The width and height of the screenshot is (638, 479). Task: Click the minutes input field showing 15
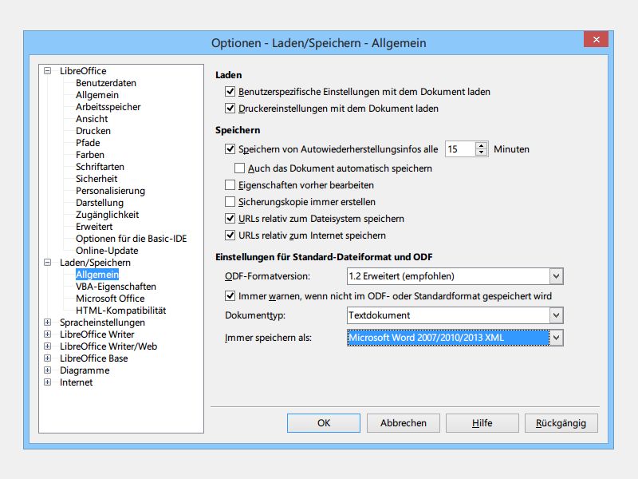point(460,149)
